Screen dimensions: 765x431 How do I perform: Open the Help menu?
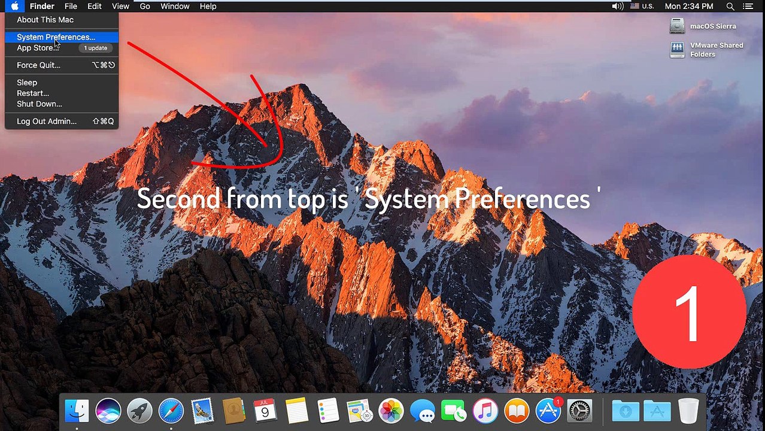point(208,6)
